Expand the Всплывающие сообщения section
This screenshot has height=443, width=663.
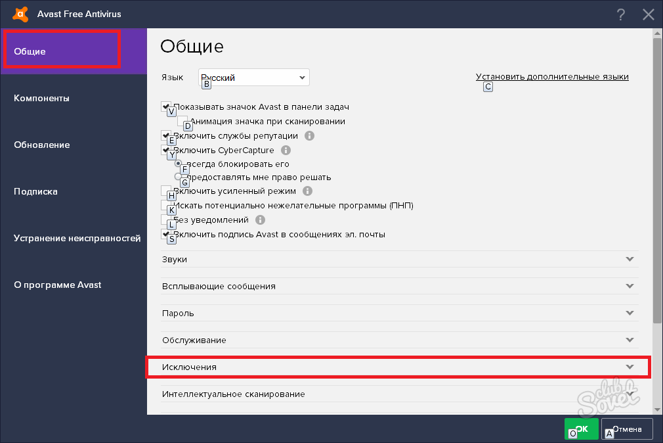(x=399, y=287)
